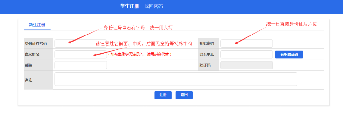Switch to 找回密码 in the header
This screenshot has width=343, height=122.
(154, 6)
